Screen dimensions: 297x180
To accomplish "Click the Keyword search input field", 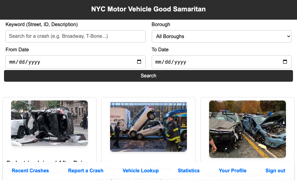I will coord(76,36).
